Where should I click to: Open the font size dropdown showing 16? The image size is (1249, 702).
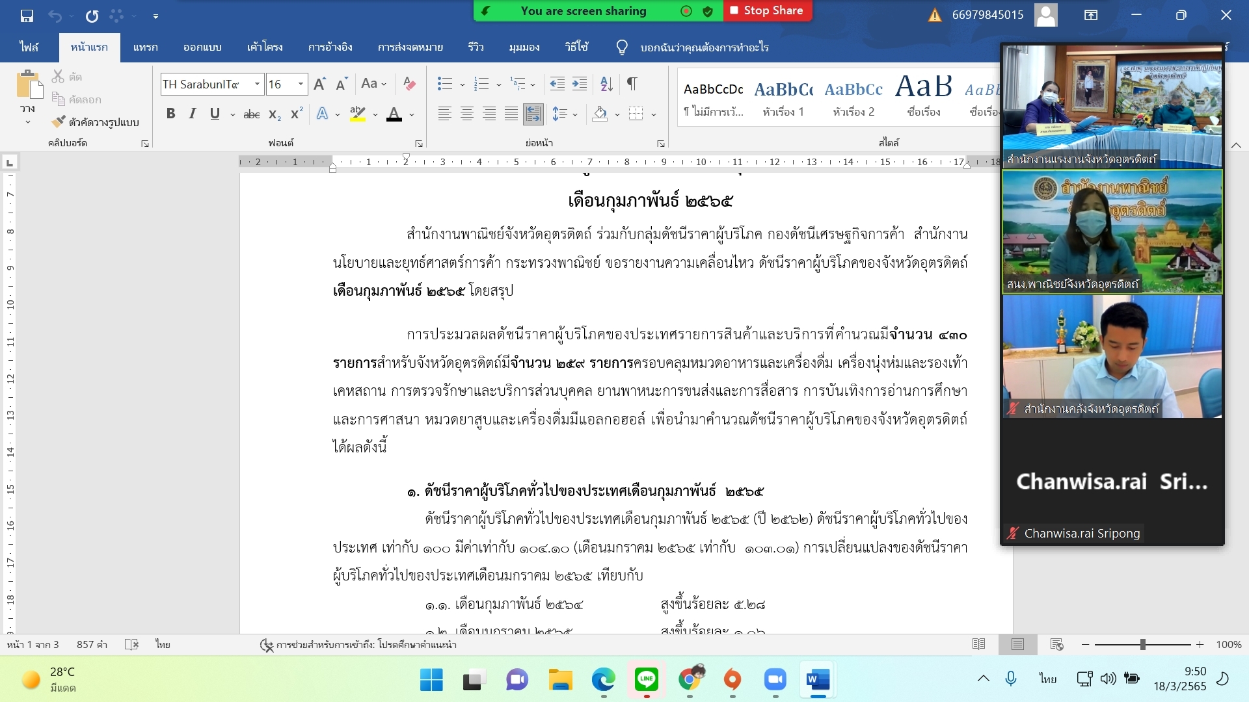301,84
